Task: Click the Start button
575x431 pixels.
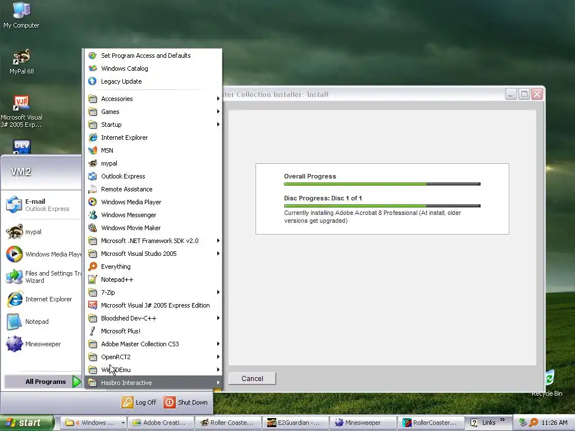Action: 26,423
